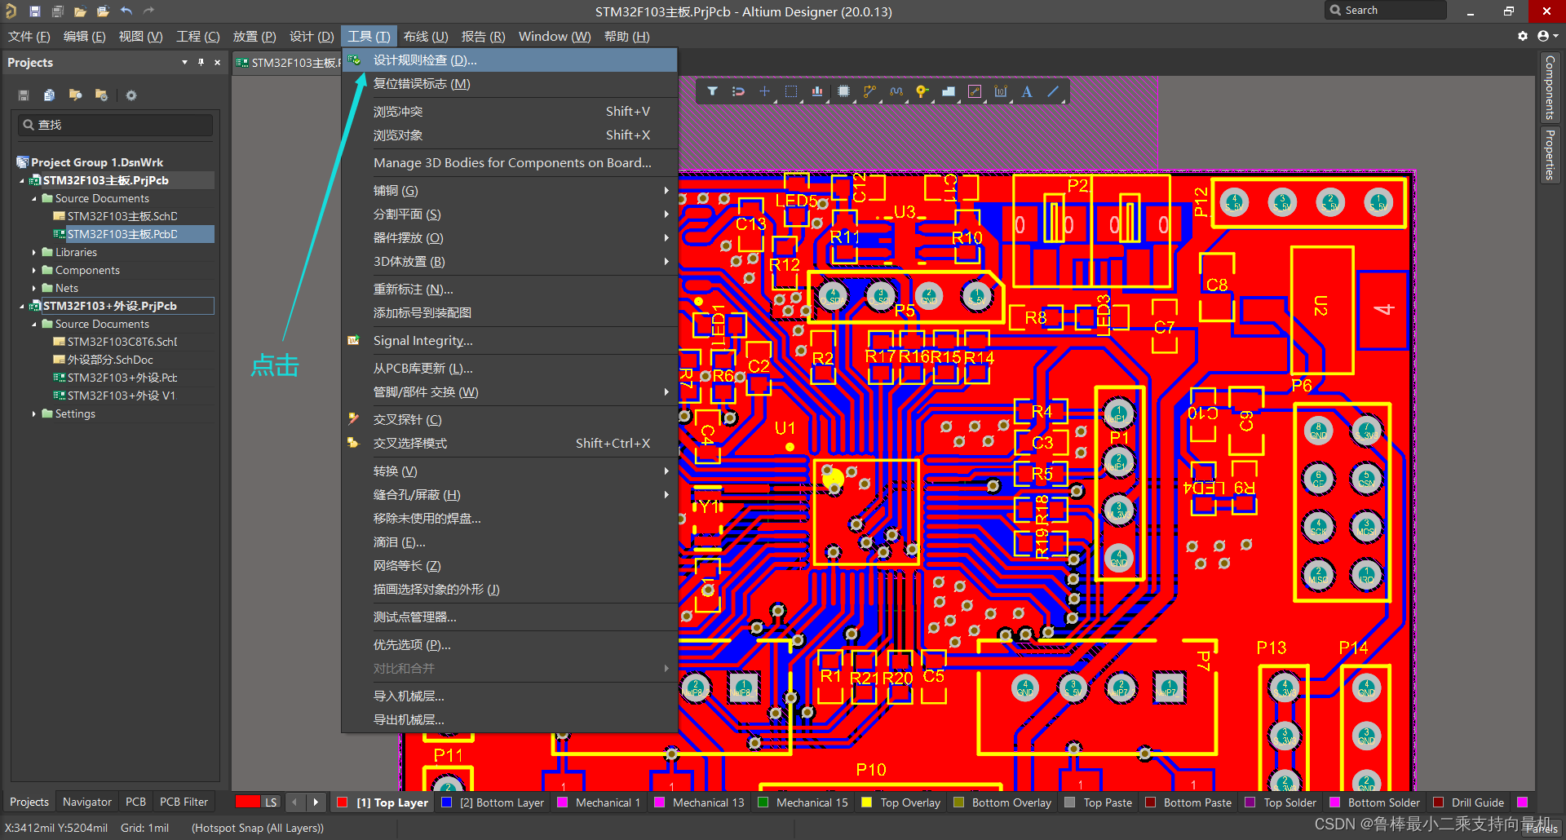The width and height of the screenshot is (1566, 840).
Task: Click the LS layer set button
Action: click(x=271, y=802)
